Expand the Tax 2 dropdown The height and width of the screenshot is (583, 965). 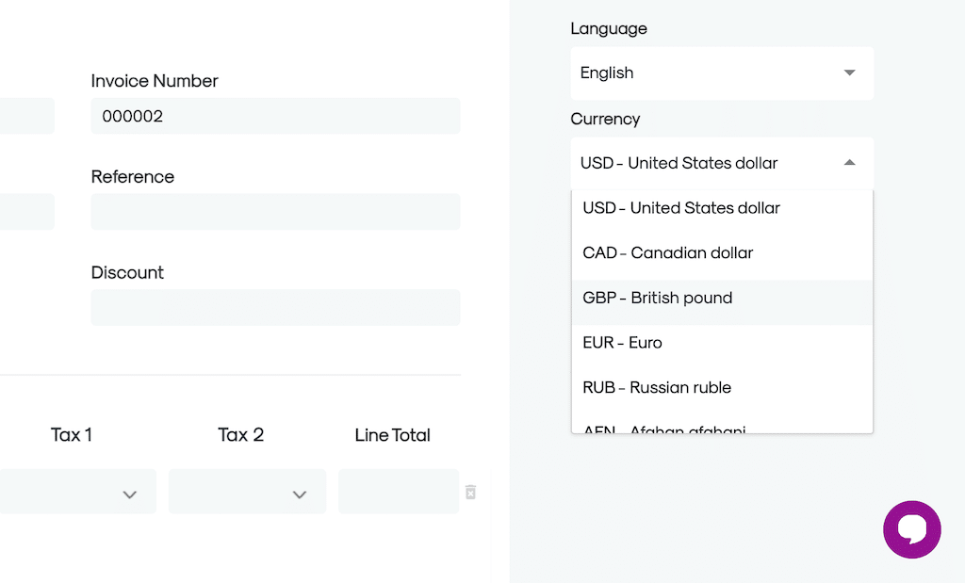click(299, 494)
